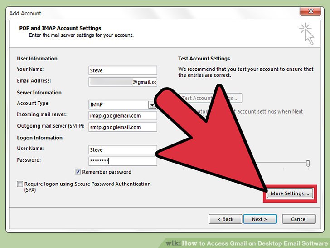
Task: Click the 'POP and IMAP Account Settings' heading
Action: [60, 28]
